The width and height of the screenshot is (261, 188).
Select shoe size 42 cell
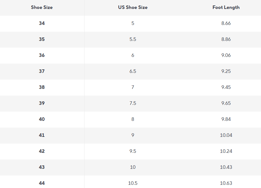pyautogui.click(x=42, y=151)
